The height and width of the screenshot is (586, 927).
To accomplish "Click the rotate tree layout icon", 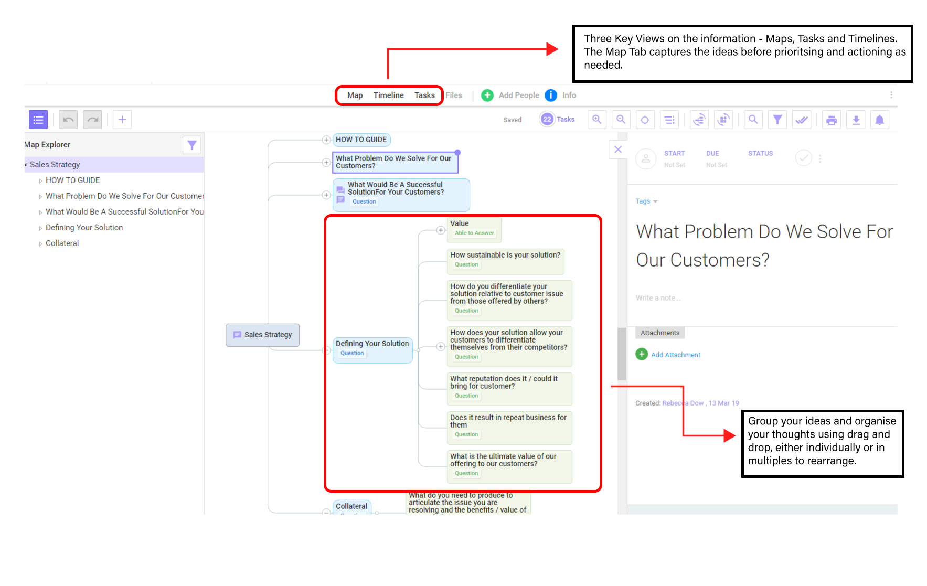I will tap(699, 120).
